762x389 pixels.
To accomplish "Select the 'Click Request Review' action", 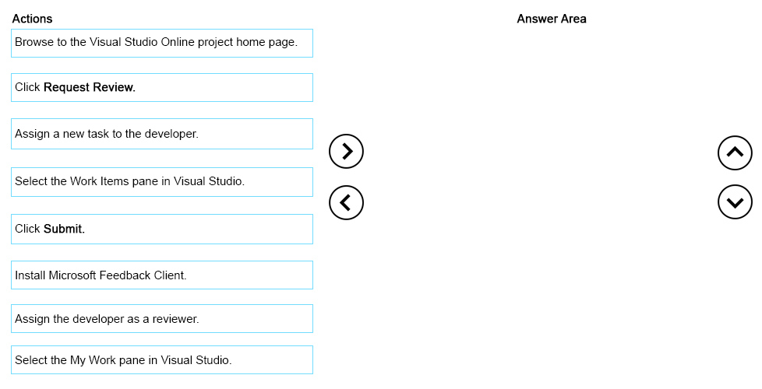I will pyautogui.click(x=162, y=88).
